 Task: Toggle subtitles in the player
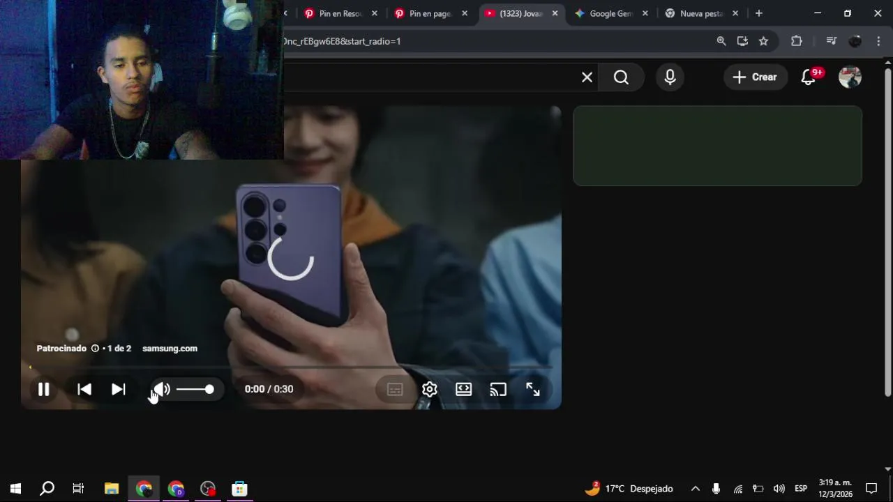(395, 389)
